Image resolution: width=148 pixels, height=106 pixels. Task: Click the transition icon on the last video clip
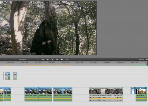click(x=141, y=88)
